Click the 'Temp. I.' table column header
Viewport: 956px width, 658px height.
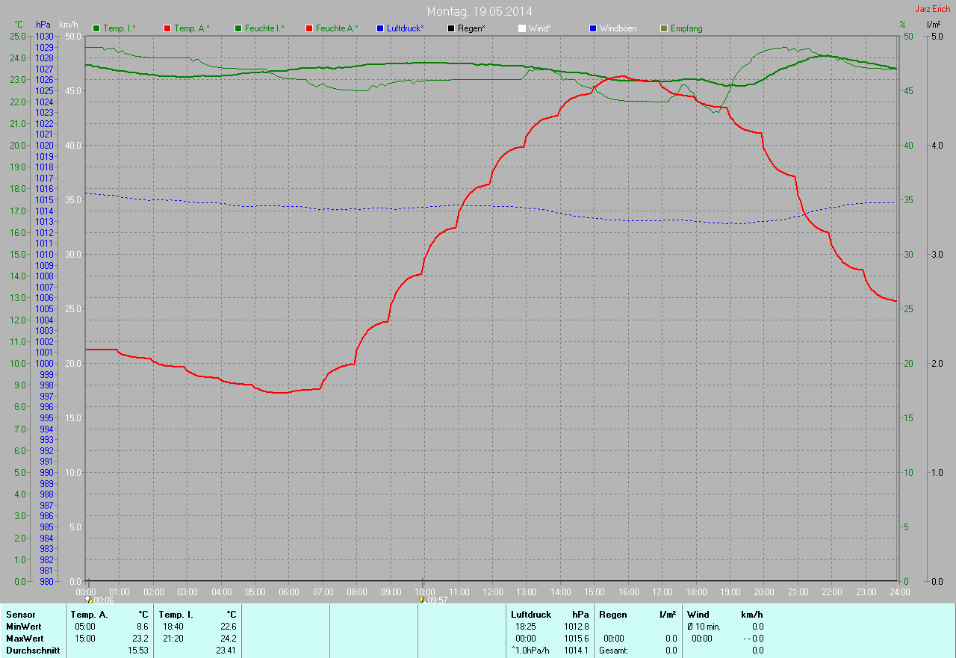176,615
